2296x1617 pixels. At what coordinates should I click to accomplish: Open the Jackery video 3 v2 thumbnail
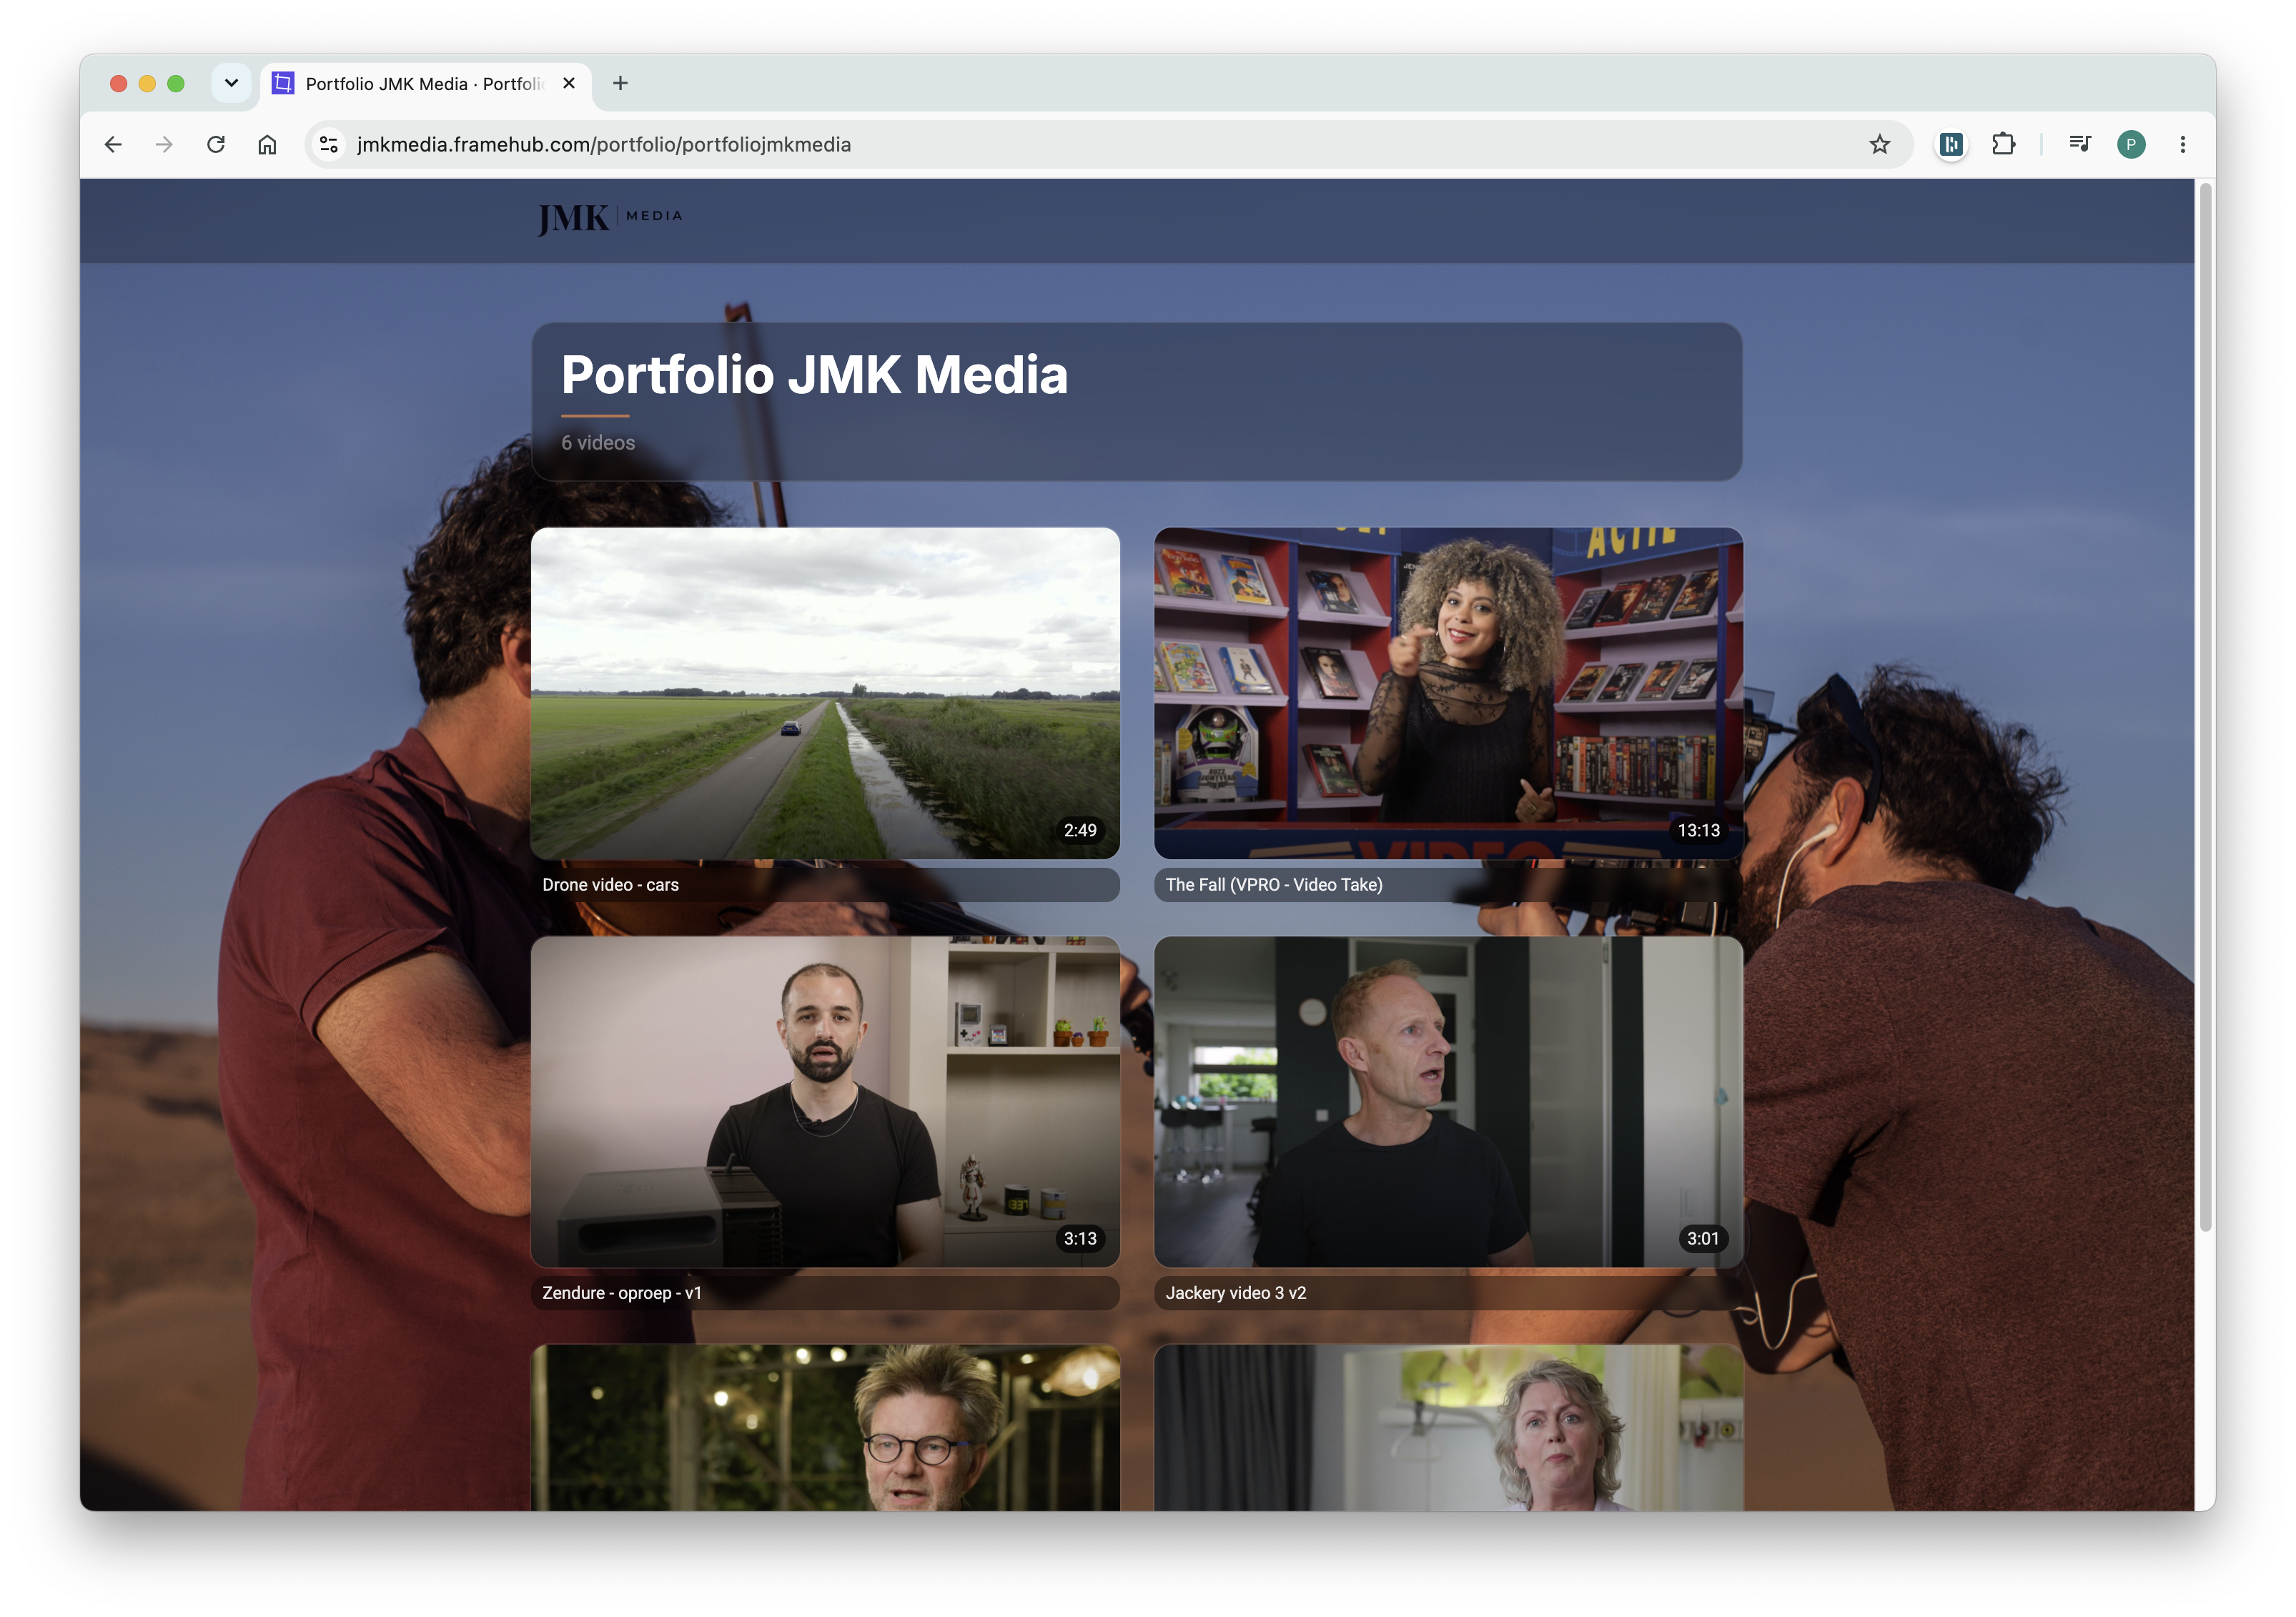1448,1102
